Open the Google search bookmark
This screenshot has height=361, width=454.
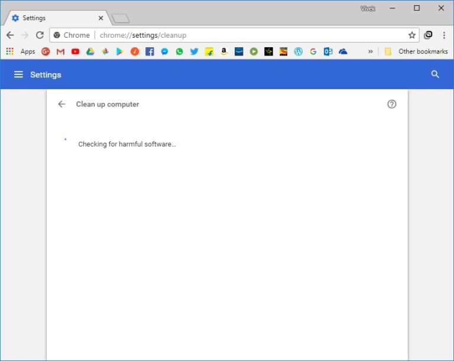tap(313, 51)
